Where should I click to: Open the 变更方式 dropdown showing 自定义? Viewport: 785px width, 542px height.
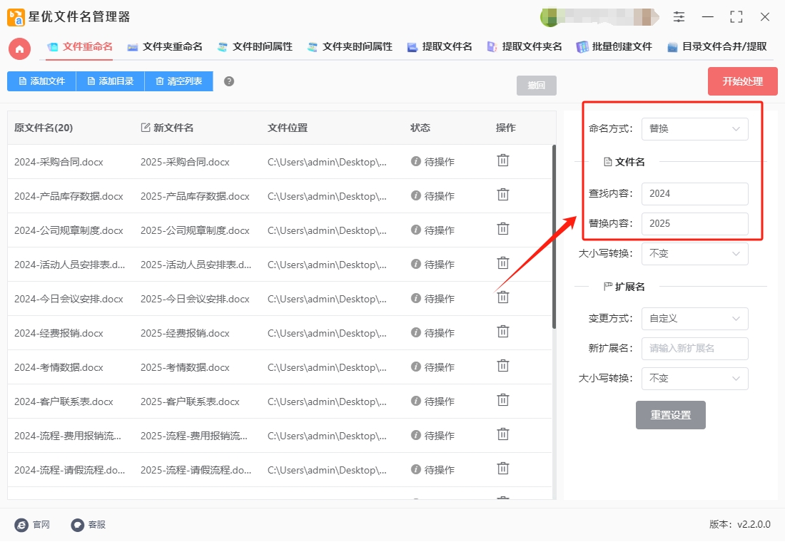(x=694, y=319)
